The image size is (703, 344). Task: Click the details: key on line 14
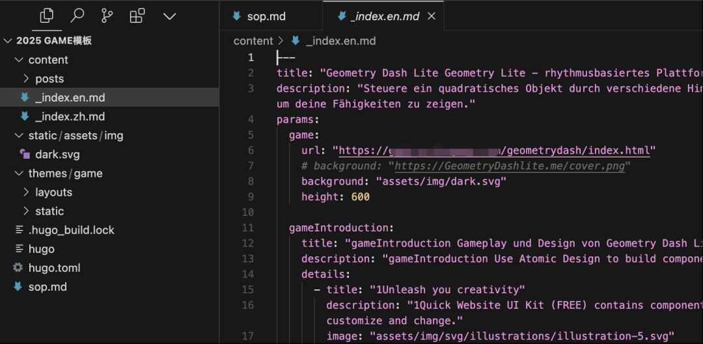[x=326, y=274]
